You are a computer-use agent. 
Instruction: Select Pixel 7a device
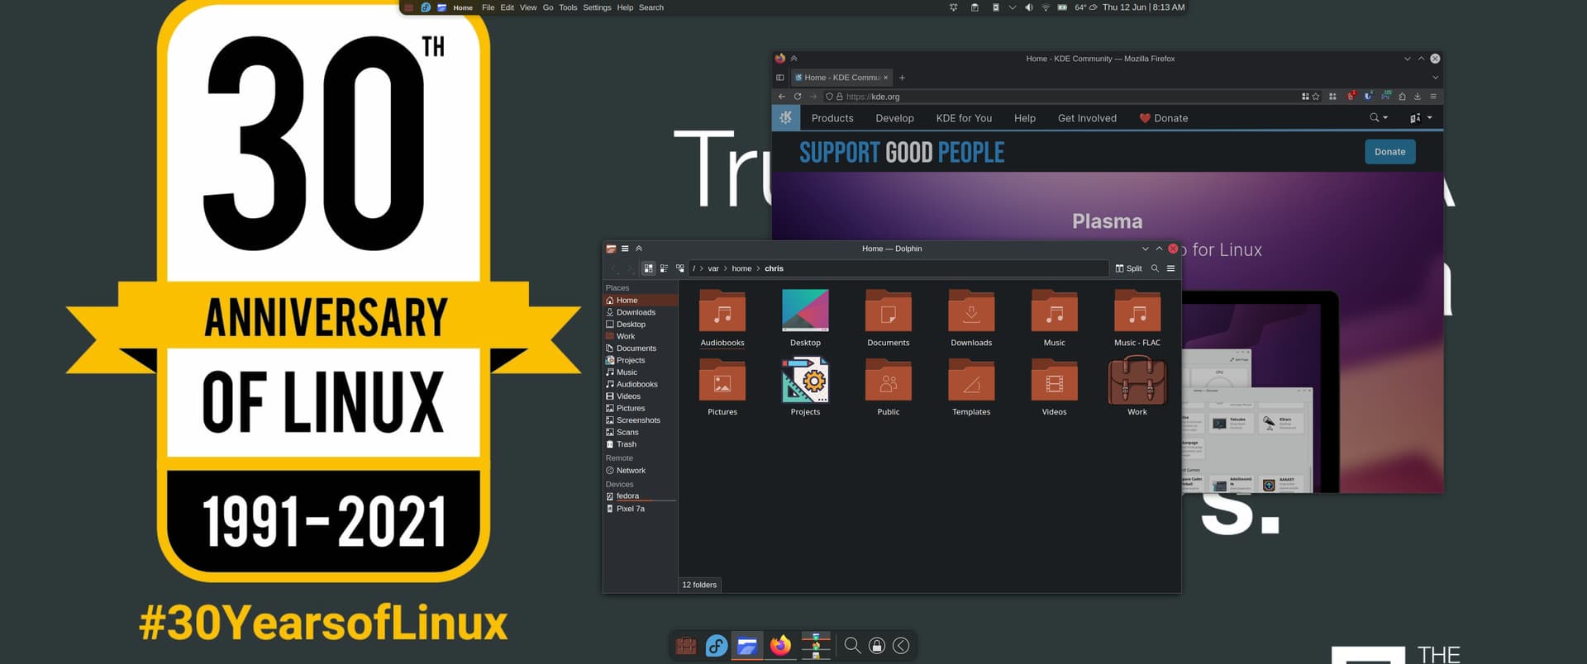pos(641,509)
